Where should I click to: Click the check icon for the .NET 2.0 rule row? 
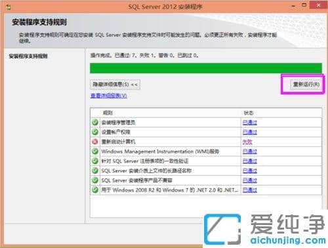point(95,190)
